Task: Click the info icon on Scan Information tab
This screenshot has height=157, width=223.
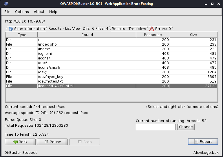Action: click(x=11, y=29)
